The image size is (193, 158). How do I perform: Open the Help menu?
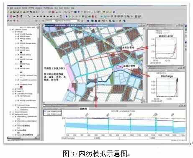(72, 8)
